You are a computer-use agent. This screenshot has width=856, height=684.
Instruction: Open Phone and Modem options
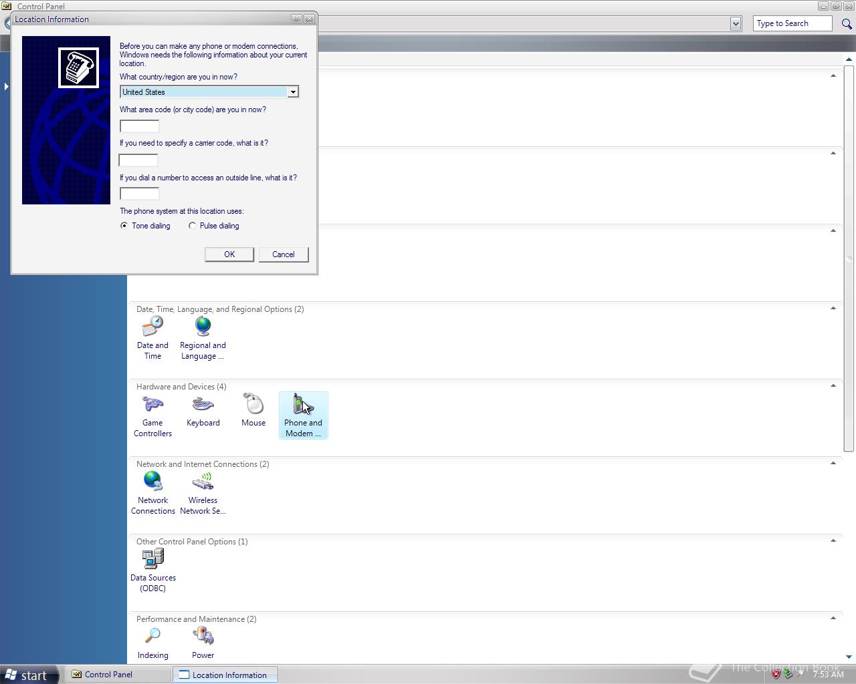tap(303, 415)
